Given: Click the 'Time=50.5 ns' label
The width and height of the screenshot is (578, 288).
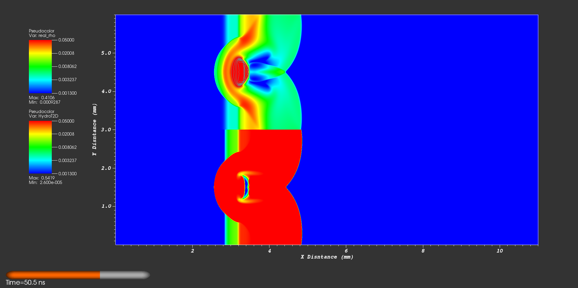Looking at the screenshot, I should (25, 283).
